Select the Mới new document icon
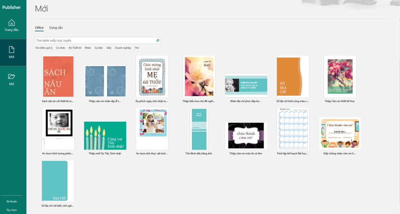Viewport: 400px width, 214px height. pyautogui.click(x=12, y=50)
